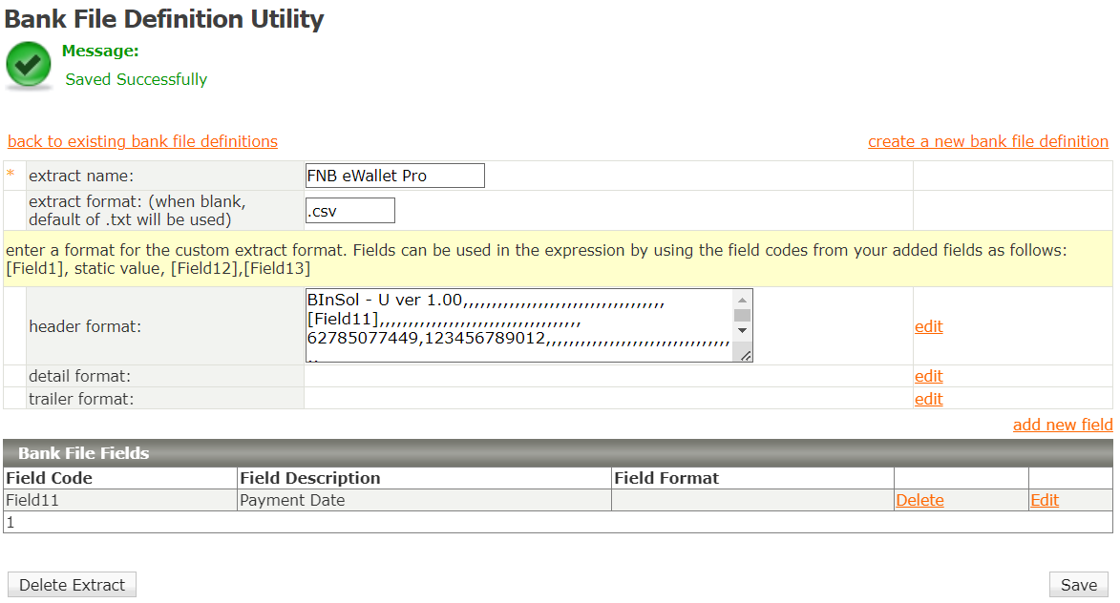Grab the header text area resize handle
This screenshot has width=1120, height=603.
click(746, 356)
